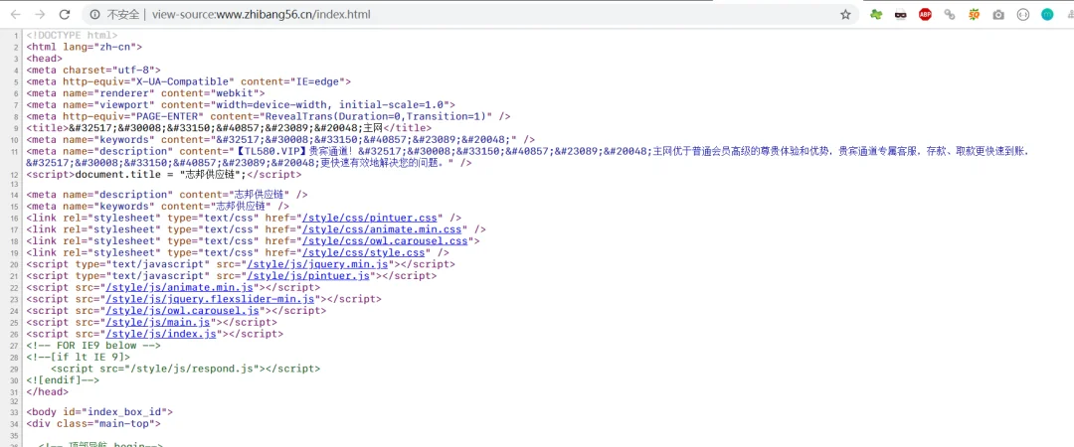Viewport: 1074px width, 447px height.
Task: Open the camera screenshot extension
Action: point(998,14)
